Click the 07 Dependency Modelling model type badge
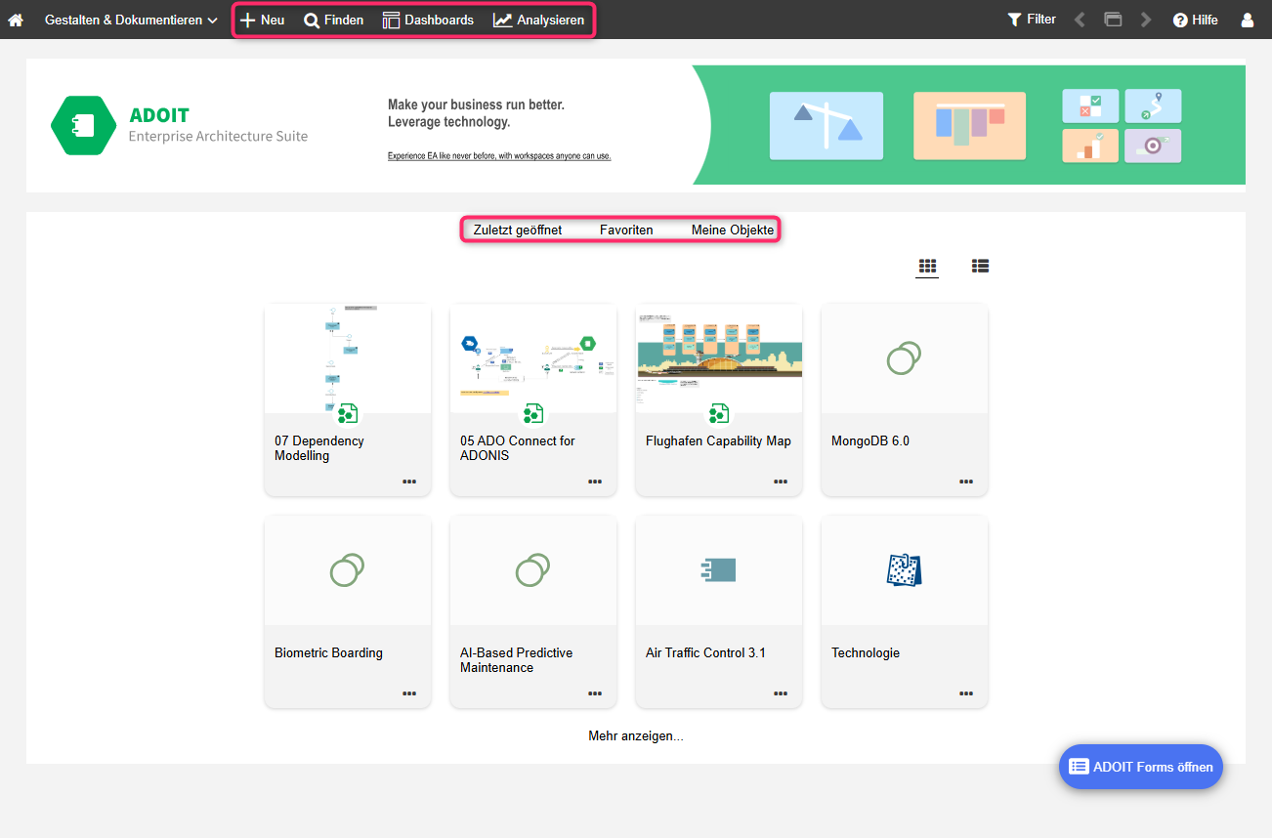The image size is (1272, 838). coord(348,414)
